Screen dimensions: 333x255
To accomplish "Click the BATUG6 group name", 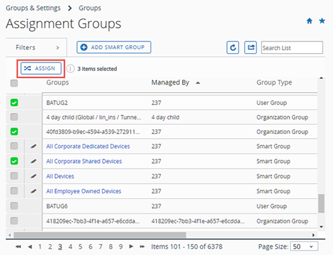I will coord(57,206).
